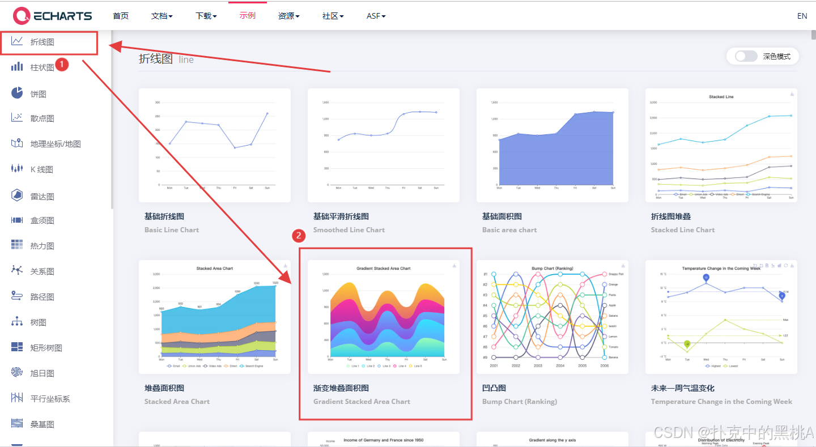The width and height of the screenshot is (816, 447).
Task: Open the 基础折线图 Basic Line Chart title
Action: pos(164,216)
